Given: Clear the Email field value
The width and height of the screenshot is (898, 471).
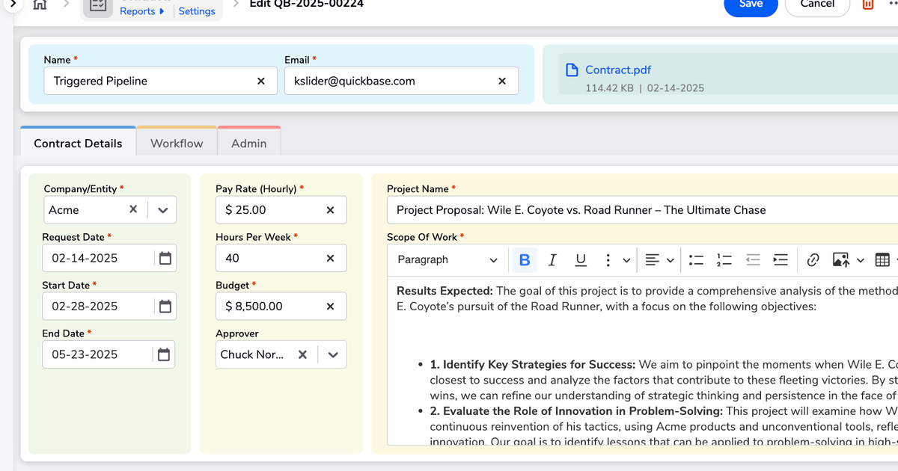Looking at the screenshot, I should tap(502, 81).
